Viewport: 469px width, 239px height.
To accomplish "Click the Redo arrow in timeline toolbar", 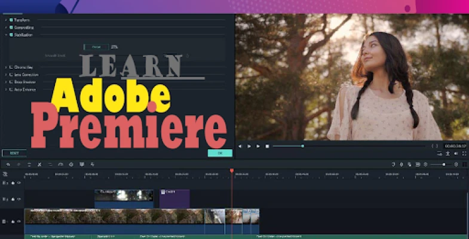I will click(19, 164).
